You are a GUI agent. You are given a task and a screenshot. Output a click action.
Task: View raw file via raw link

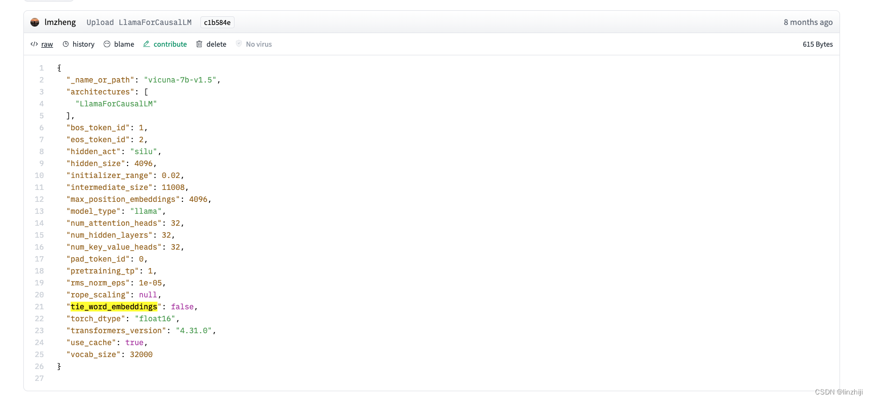pos(47,44)
